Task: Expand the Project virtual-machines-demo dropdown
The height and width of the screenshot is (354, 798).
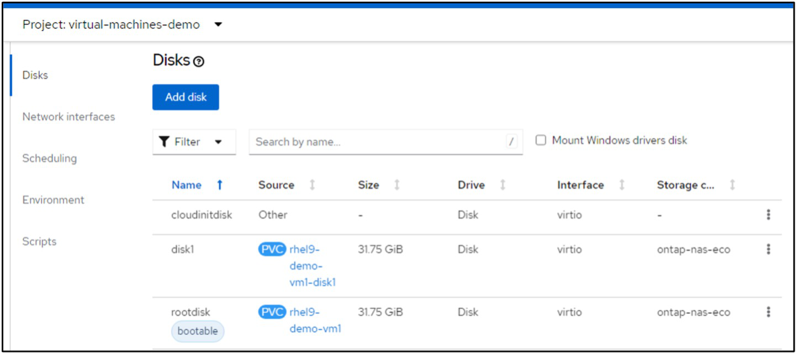Action: (x=218, y=25)
